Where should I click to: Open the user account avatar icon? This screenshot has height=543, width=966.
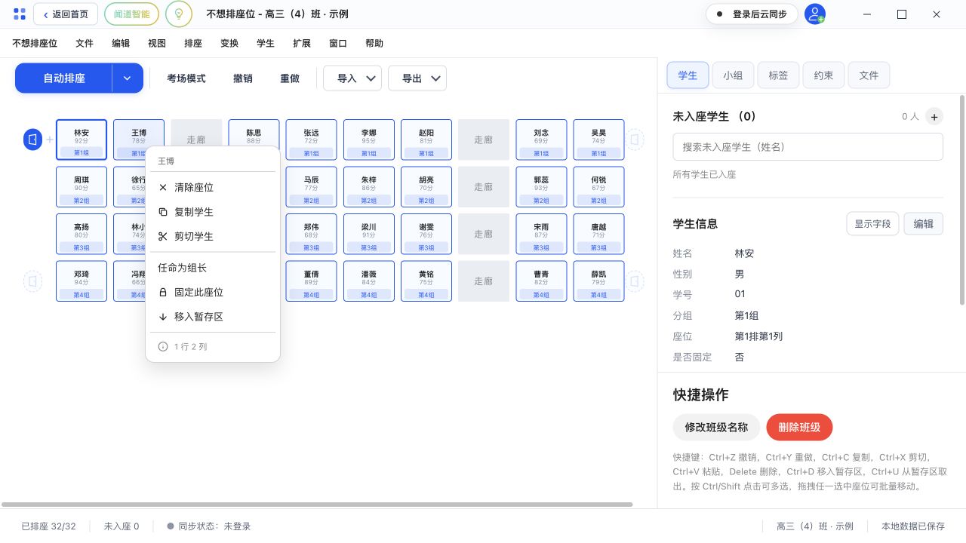click(x=814, y=14)
